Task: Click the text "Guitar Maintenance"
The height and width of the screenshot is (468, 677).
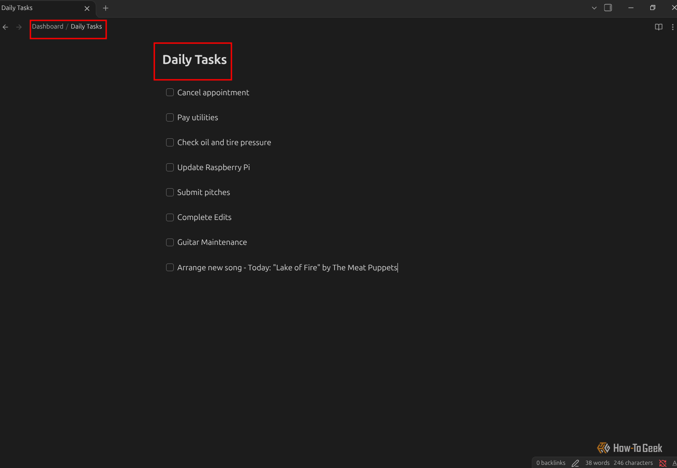Action: (212, 242)
